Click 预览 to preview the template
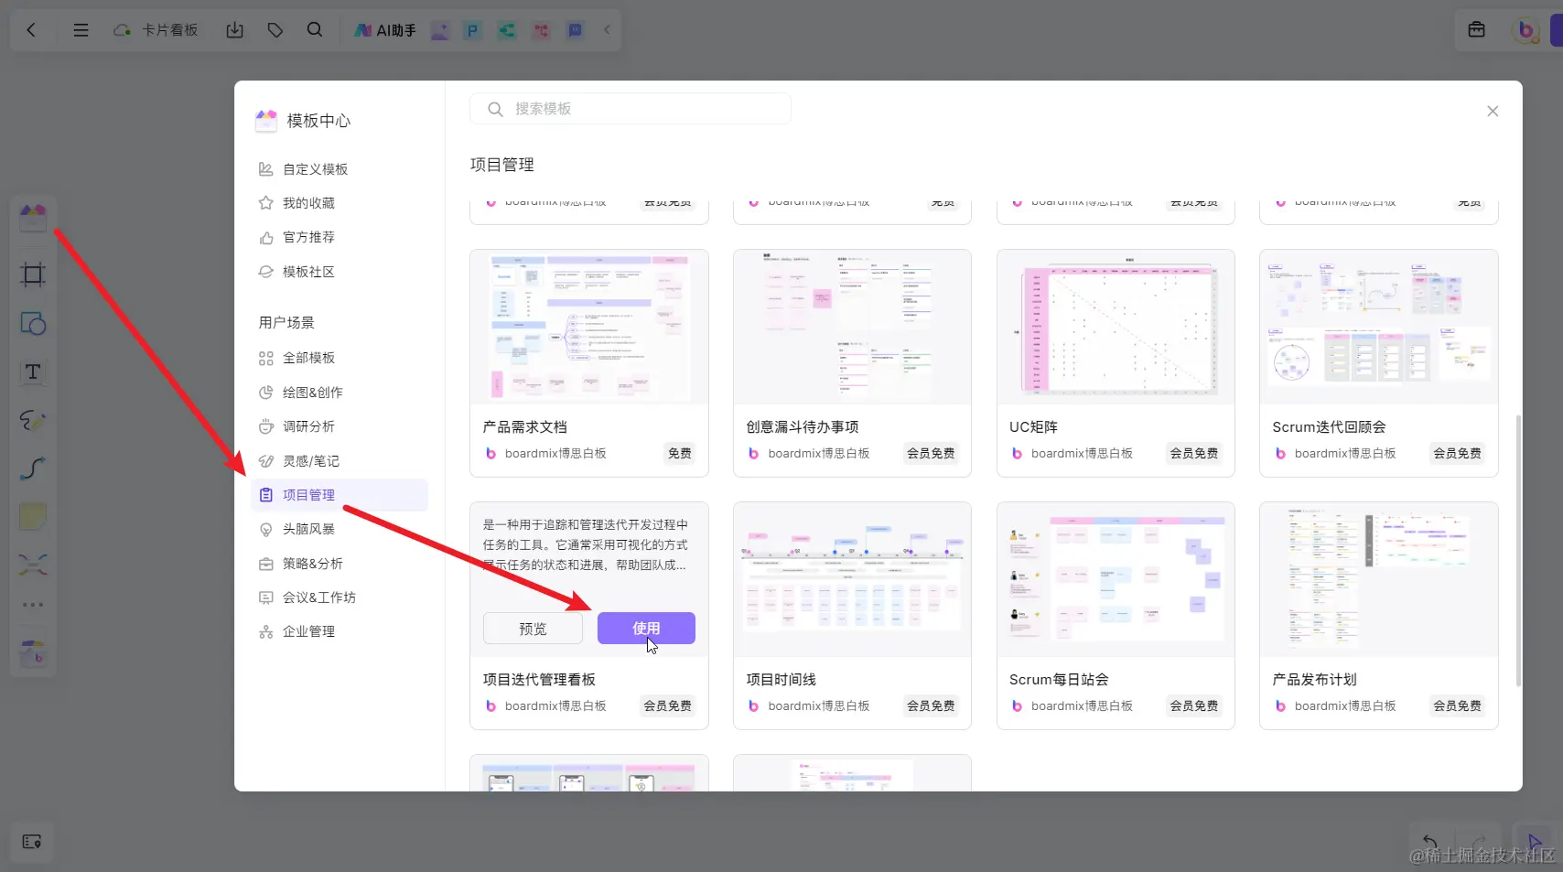This screenshot has width=1563, height=872. (533, 628)
